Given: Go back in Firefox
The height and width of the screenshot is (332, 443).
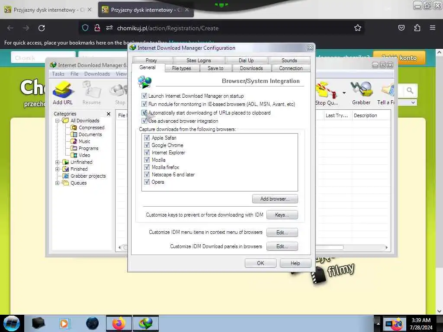Looking at the screenshot, I should [x=10, y=28].
